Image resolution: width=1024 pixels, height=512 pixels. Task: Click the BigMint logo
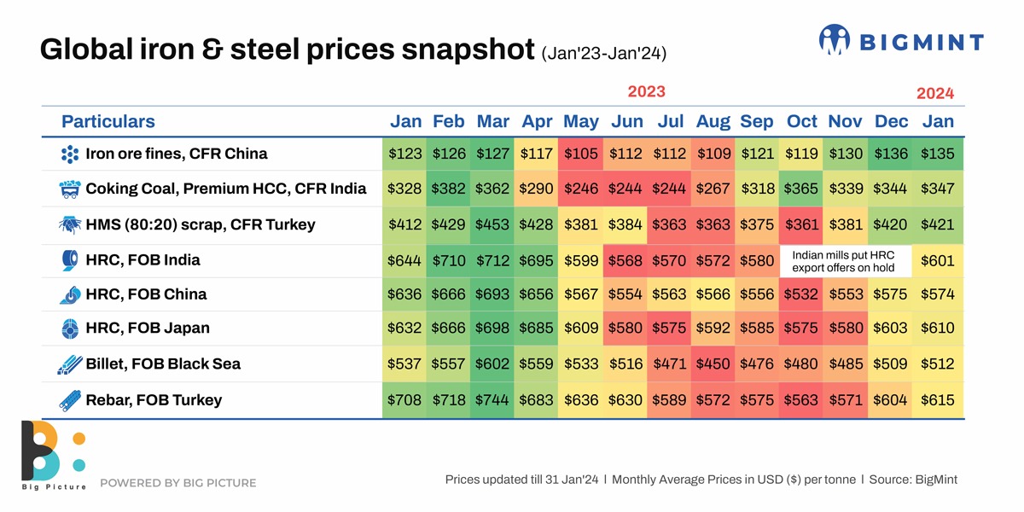click(x=901, y=41)
